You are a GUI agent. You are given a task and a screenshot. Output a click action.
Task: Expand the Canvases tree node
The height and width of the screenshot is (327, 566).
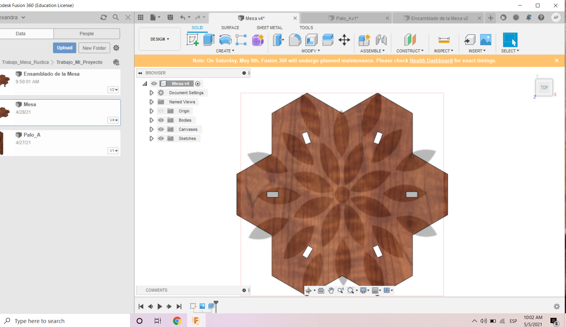[x=151, y=129]
